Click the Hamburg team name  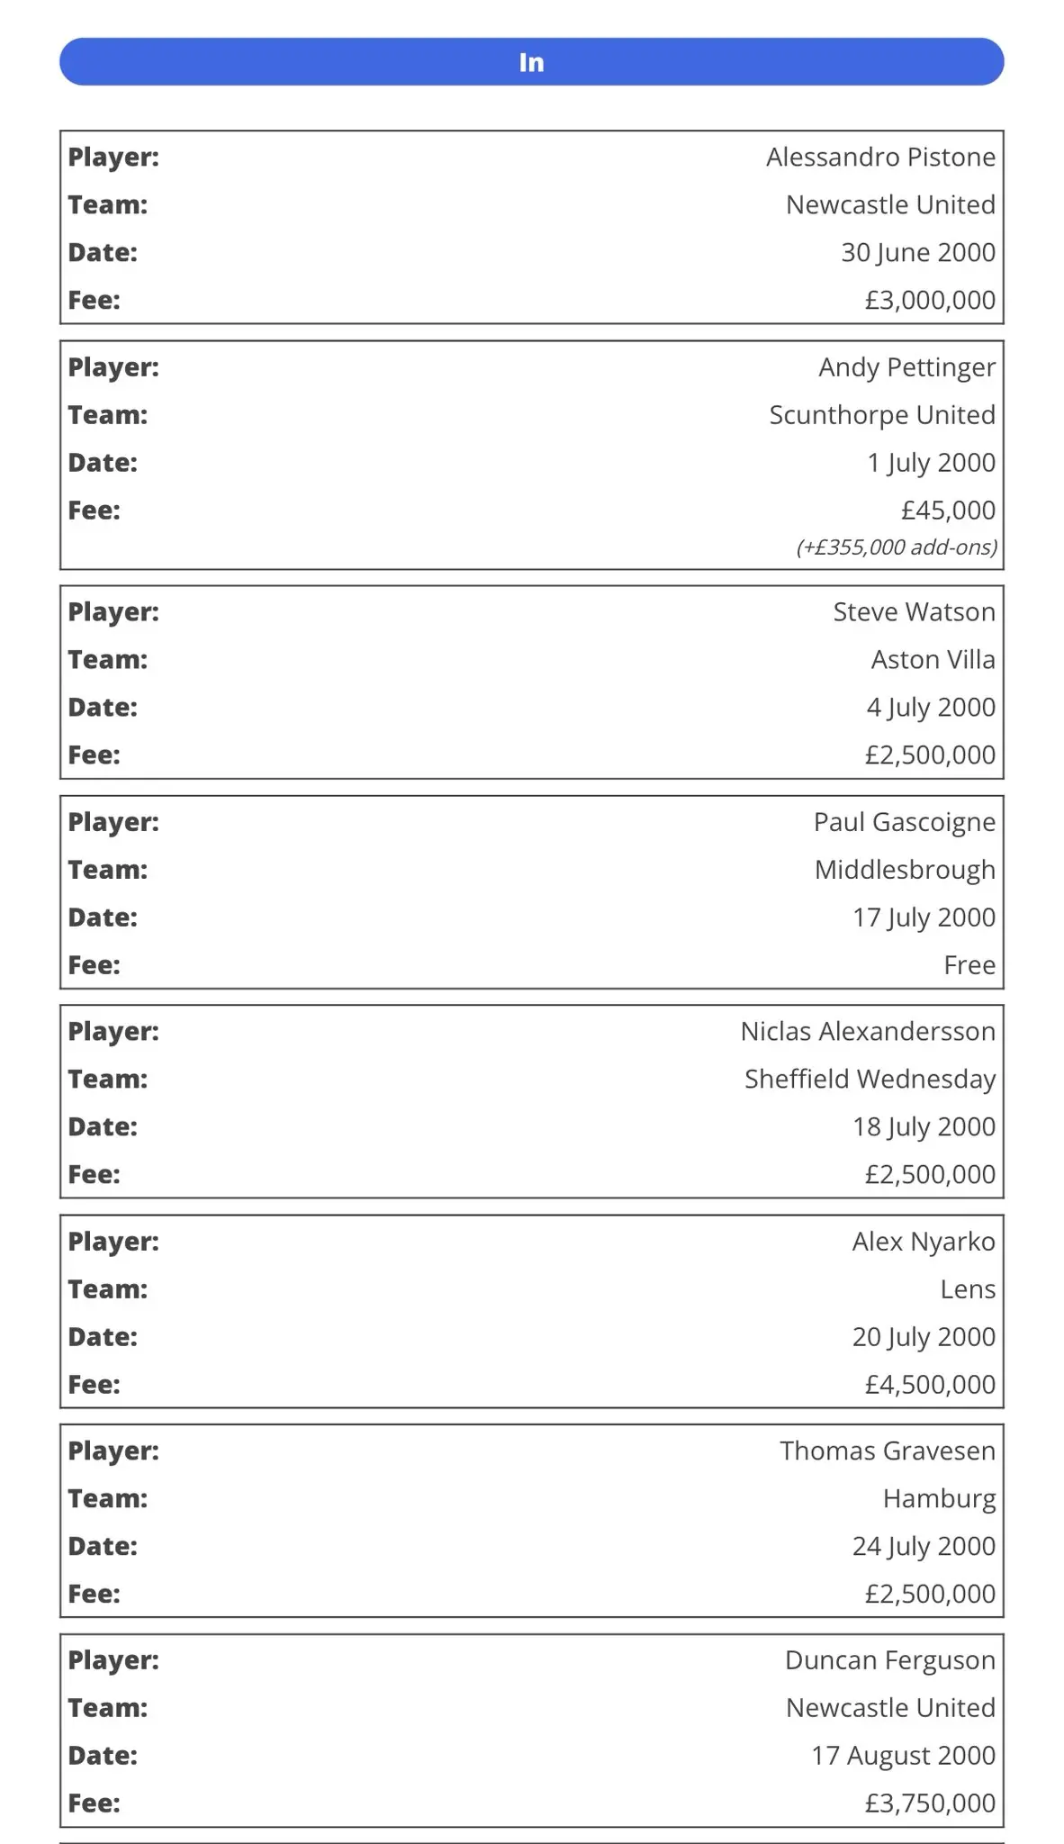click(938, 1498)
